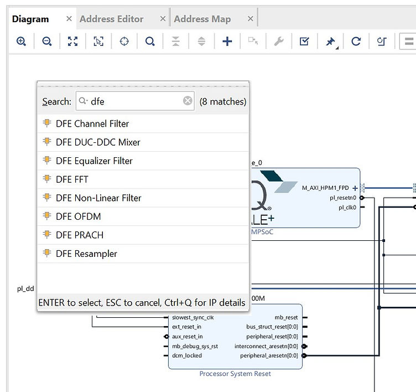
Task: Click the Optimize Routing icon
Action: [382, 42]
